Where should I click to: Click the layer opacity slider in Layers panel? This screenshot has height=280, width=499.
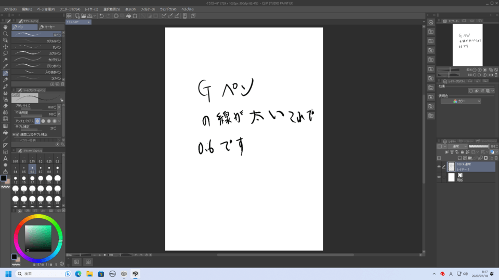click(479, 146)
